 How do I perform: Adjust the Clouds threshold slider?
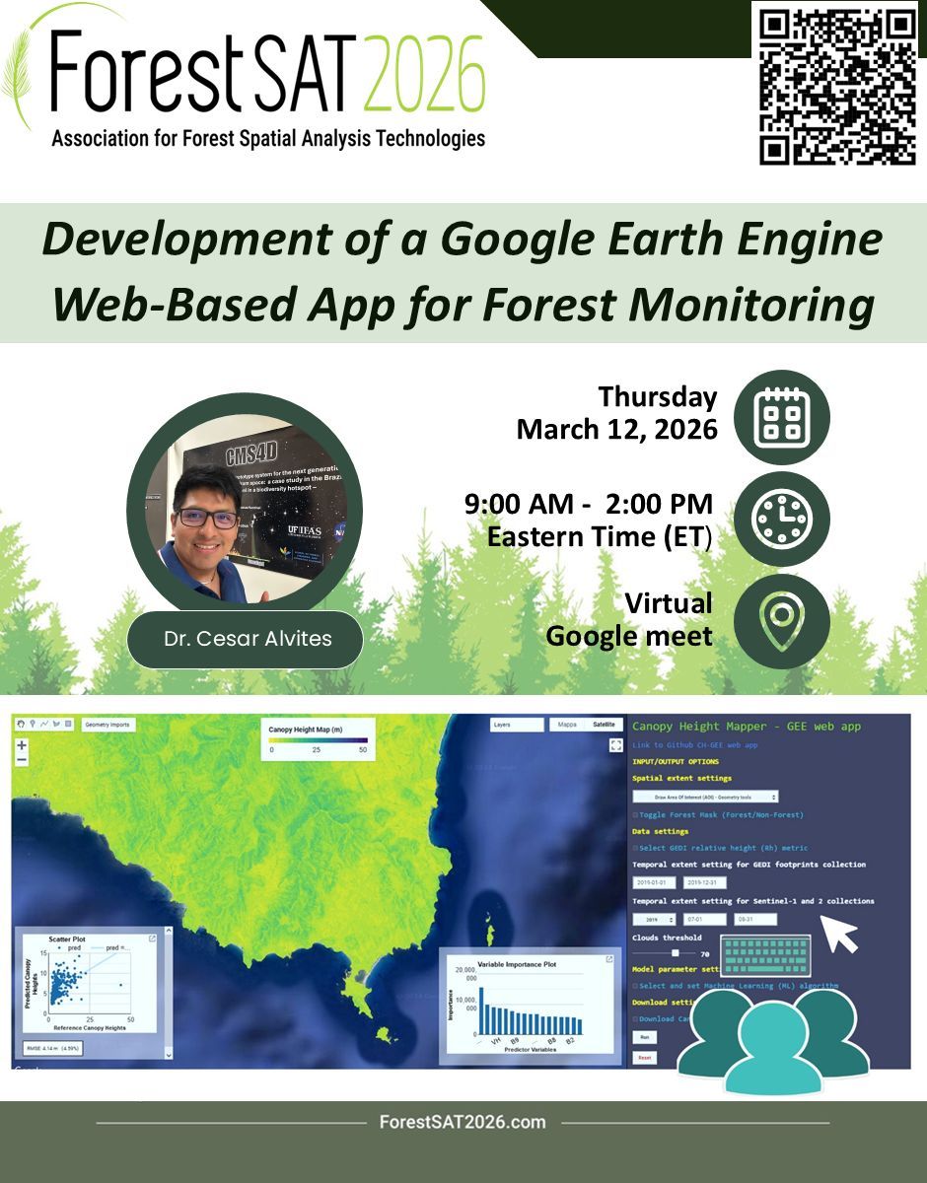(676, 952)
